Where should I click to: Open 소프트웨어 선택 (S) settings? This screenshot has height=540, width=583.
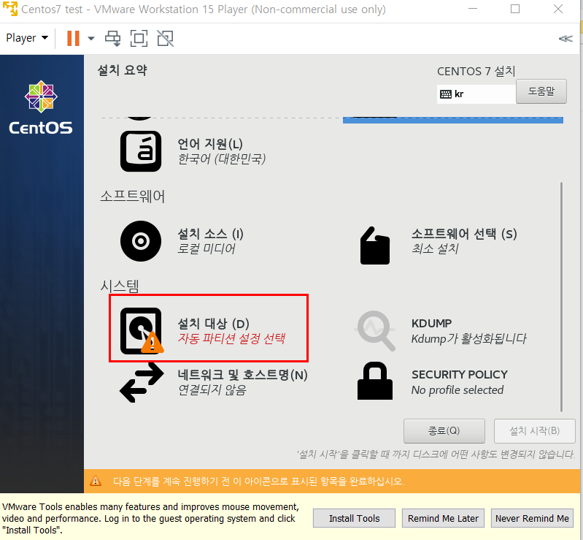[464, 234]
